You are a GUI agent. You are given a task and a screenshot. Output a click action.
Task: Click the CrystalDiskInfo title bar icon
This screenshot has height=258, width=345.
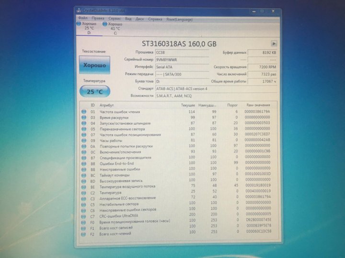79,10
